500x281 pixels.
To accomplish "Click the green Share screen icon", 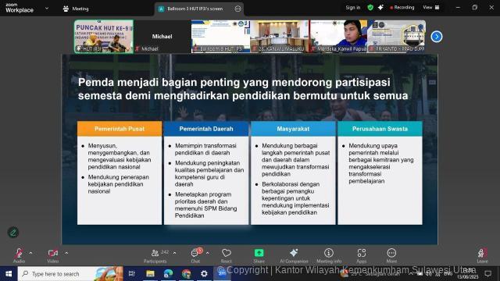I will pos(259,253).
